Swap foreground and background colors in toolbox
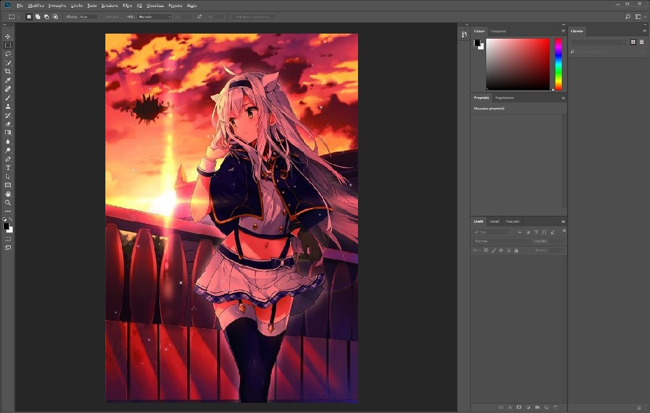The width and height of the screenshot is (650, 413). [11, 219]
